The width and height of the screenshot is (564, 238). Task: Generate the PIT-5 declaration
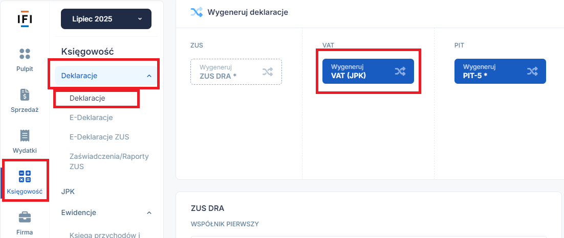500,72
